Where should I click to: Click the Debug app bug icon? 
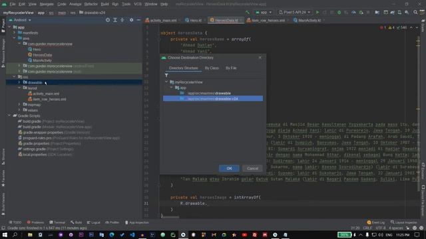click(x=339, y=13)
